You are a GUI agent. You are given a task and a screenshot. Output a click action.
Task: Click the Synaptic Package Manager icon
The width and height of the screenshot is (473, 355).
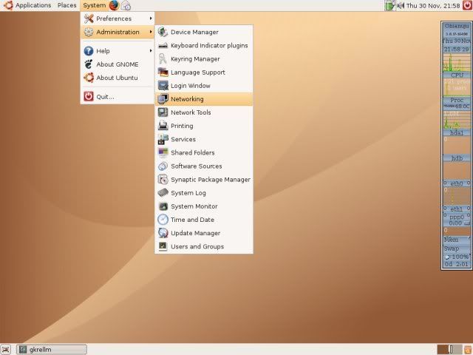point(163,179)
